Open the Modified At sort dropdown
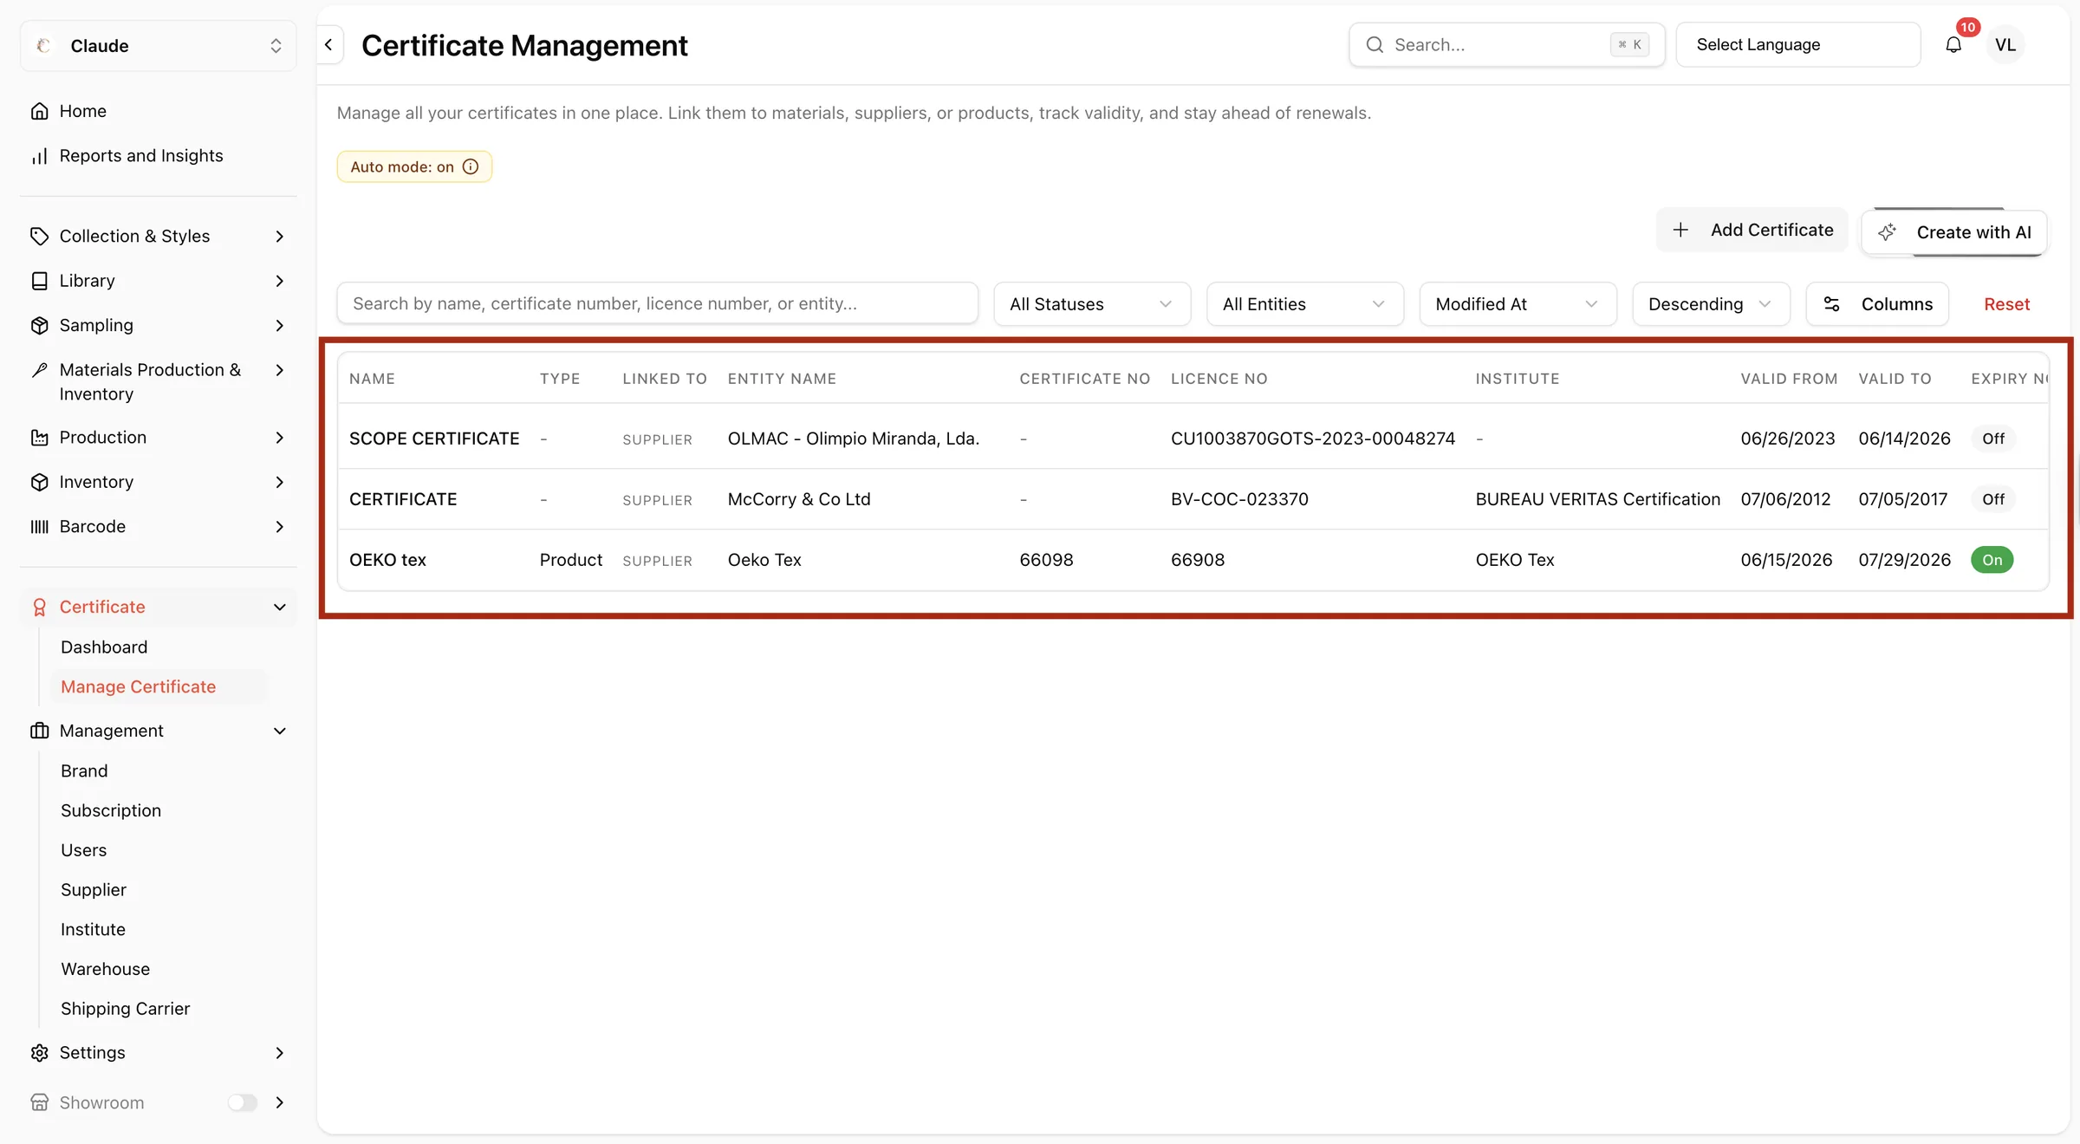The image size is (2080, 1144). (x=1518, y=304)
